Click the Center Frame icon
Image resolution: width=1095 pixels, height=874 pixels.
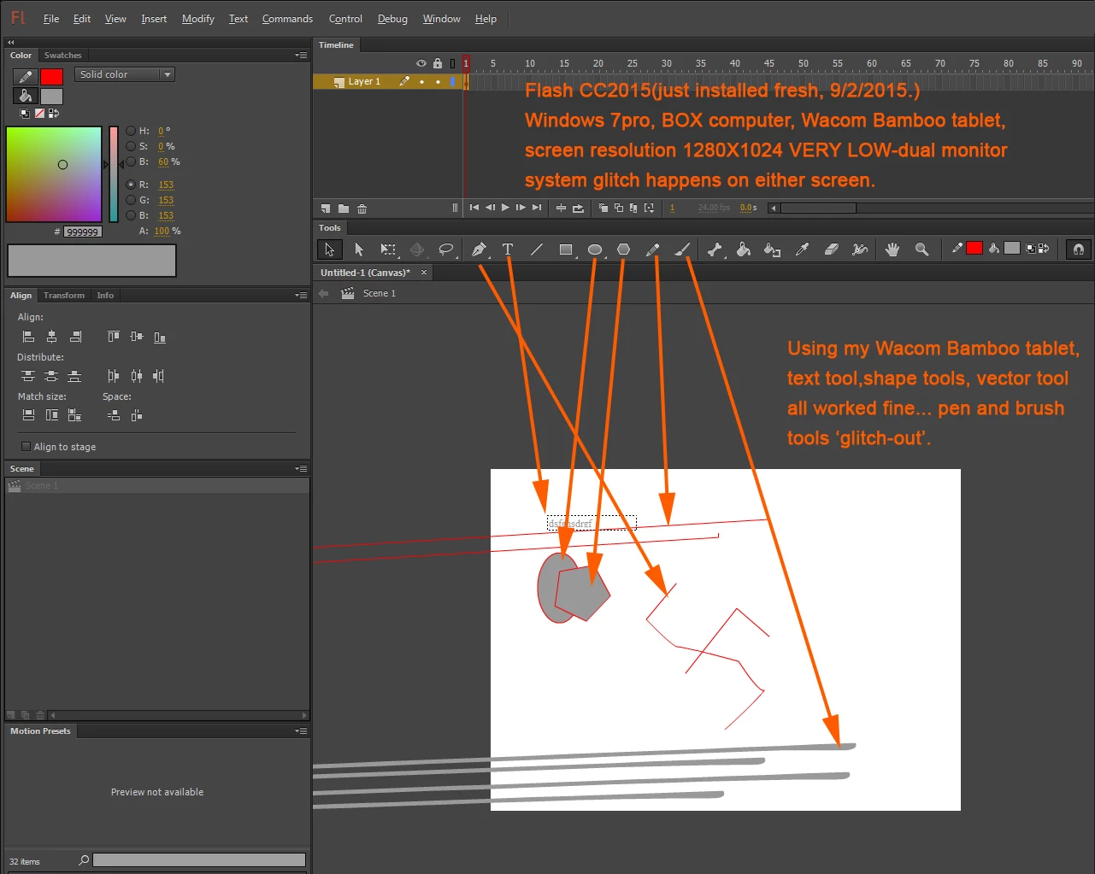(x=561, y=208)
